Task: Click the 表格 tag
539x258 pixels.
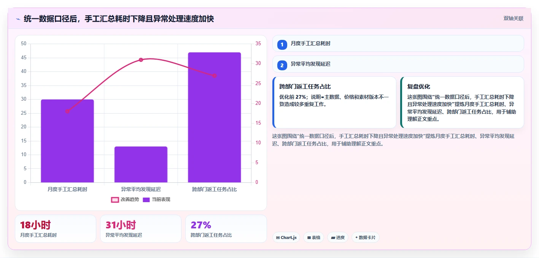Action: pyautogui.click(x=314, y=237)
